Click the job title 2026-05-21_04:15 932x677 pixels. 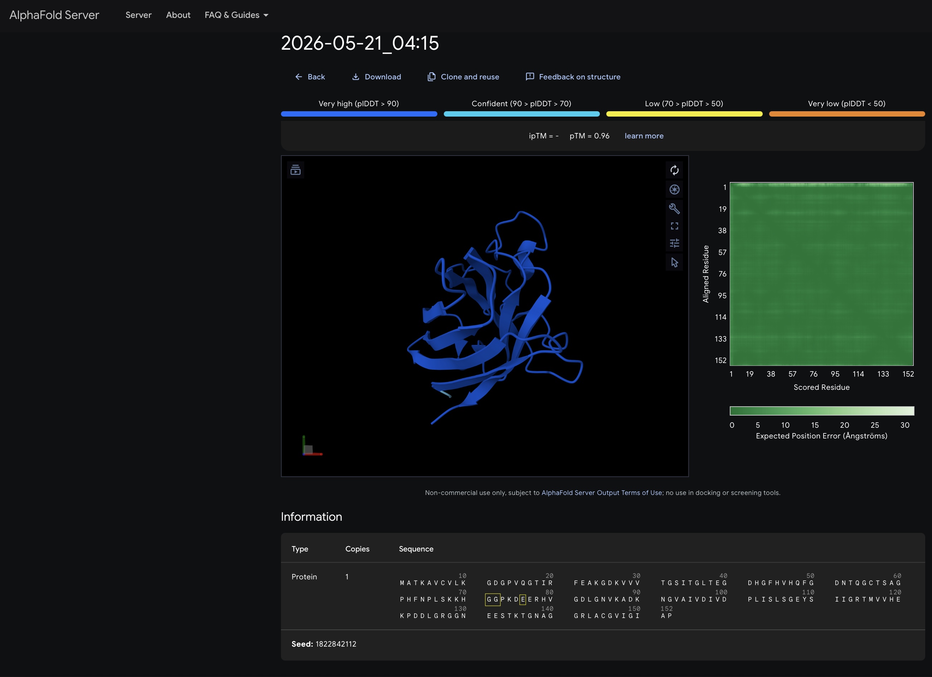(x=360, y=43)
